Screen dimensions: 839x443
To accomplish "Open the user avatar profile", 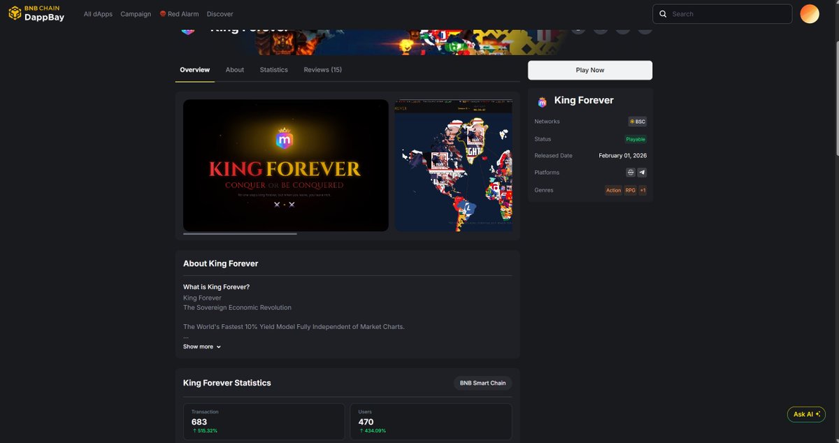I will point(810,14).
